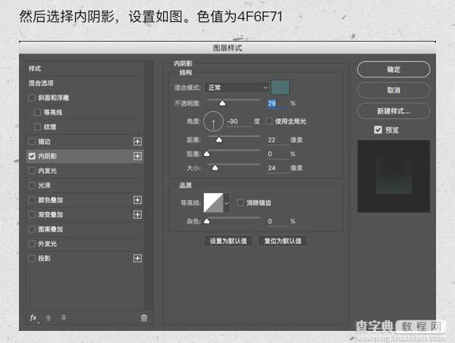Uncheck the 内阴影 checkbox
The width and height of the screenshot is (455, 343).
(32, 156)
